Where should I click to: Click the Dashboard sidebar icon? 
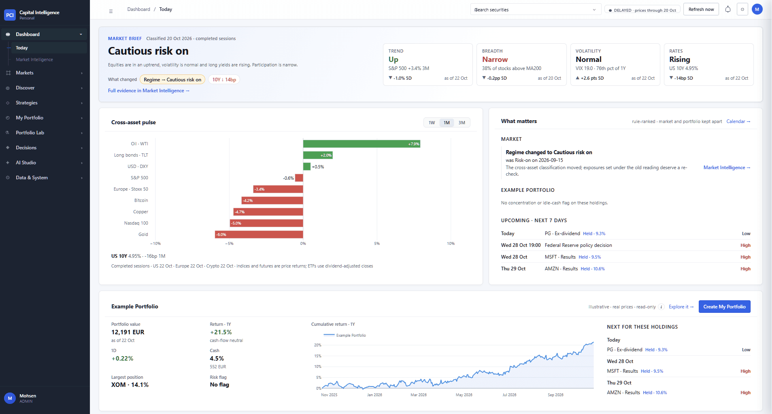point(8,34)
